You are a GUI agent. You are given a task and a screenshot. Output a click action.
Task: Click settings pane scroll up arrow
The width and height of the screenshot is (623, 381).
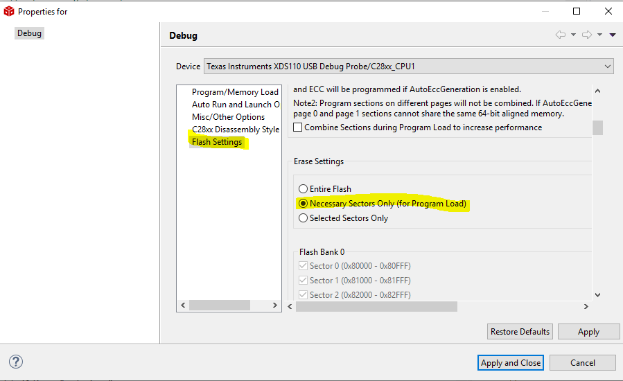(x=597, y=91)
